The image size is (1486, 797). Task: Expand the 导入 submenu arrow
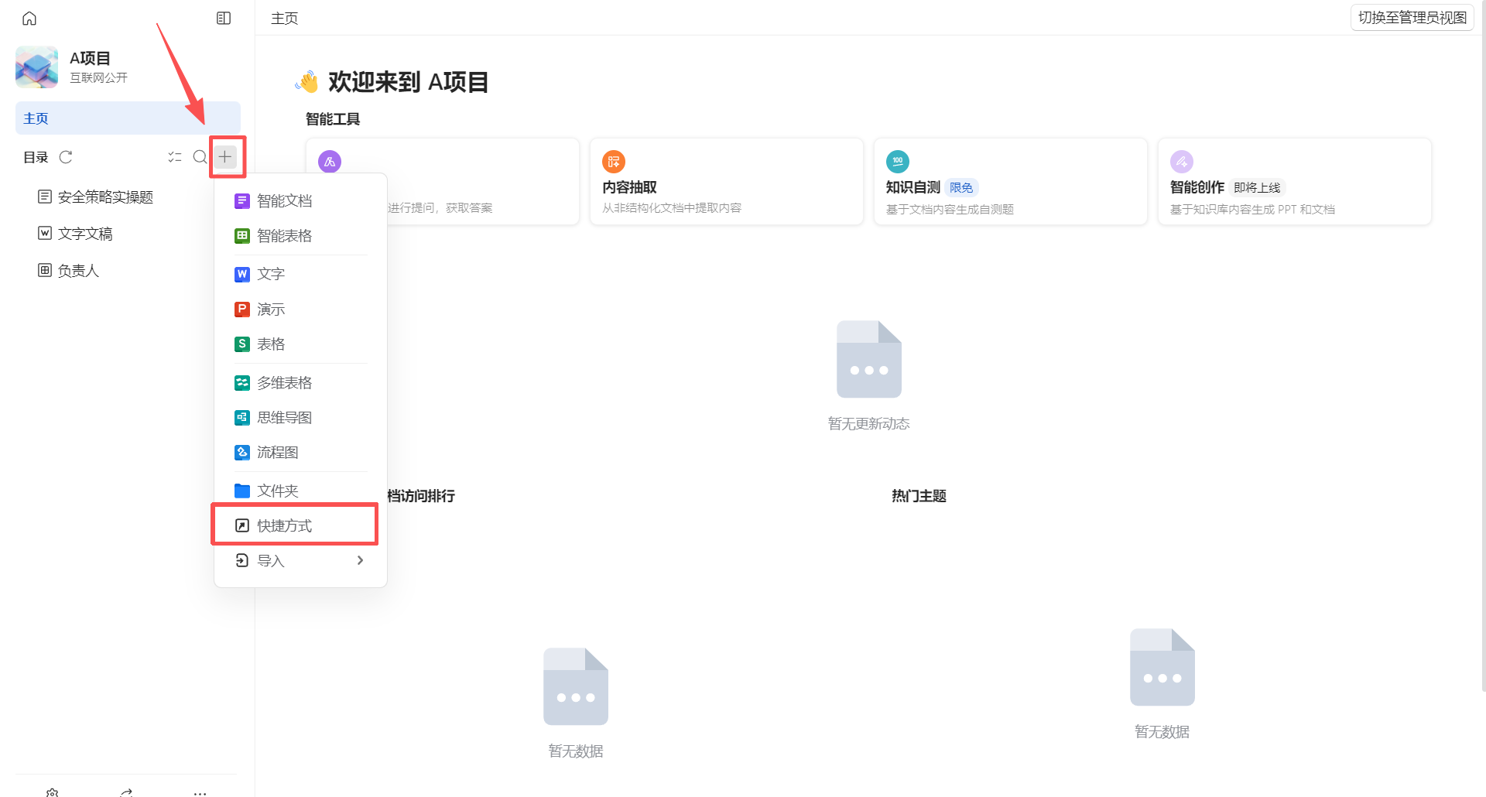(x=360, y=560)
